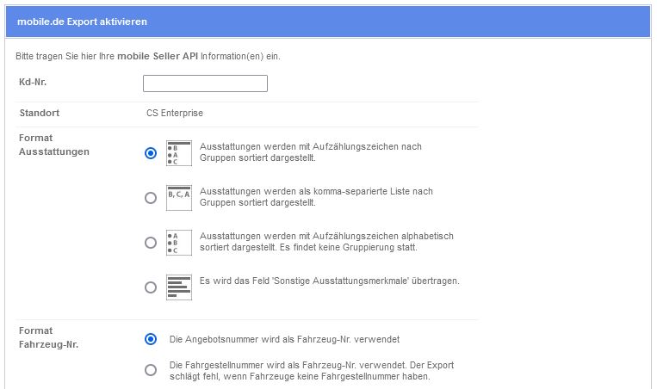Select Fahrgestellnummer as Fahrzeug-Nr. radio
This screenshot has width=657, height=389.
click(x=151, y=370)
